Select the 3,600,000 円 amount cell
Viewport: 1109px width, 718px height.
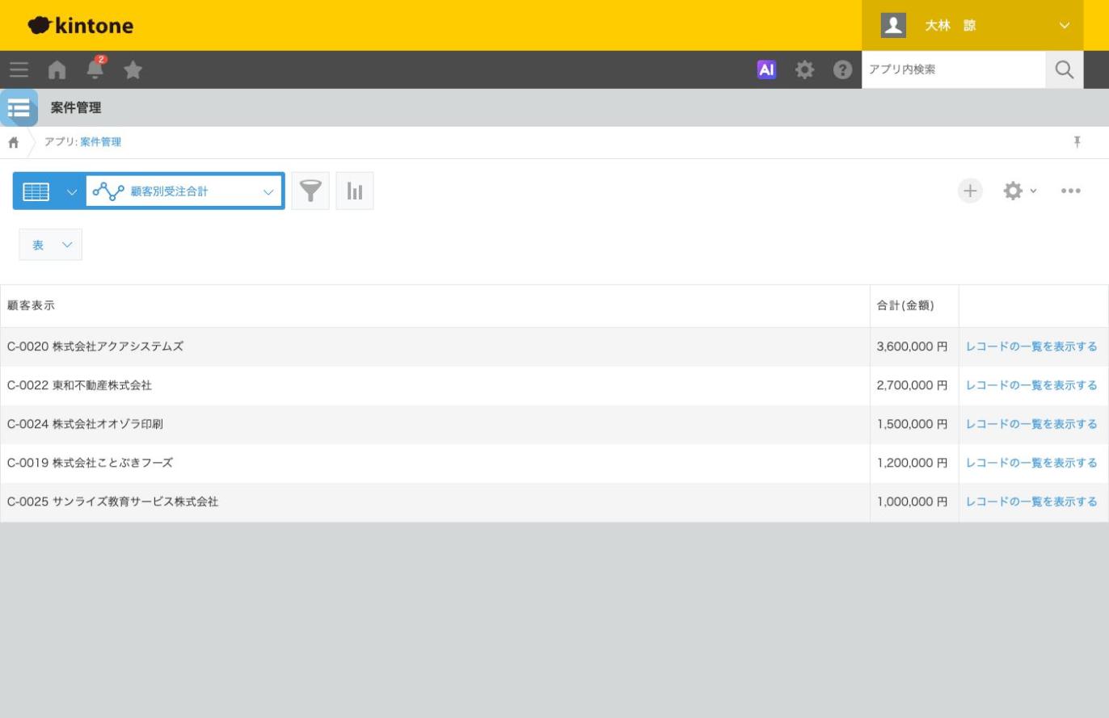pyautogui.click(x=914, y=346)
